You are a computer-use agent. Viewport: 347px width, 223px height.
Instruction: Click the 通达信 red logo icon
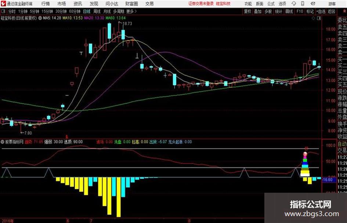point(3,4)
